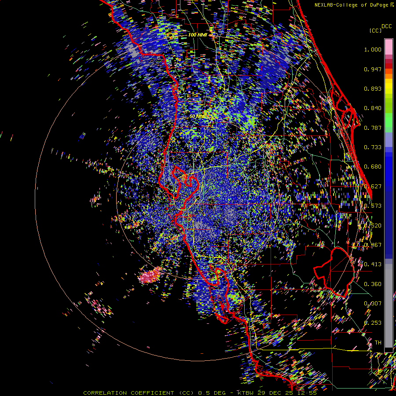The image size is (396, 396).
Task: Click the solid pink-red echo cluster offshore southwest
Action: coord(150,275)
